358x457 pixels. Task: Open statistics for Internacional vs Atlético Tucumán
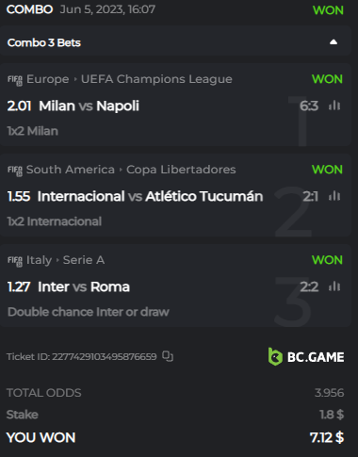334,196
